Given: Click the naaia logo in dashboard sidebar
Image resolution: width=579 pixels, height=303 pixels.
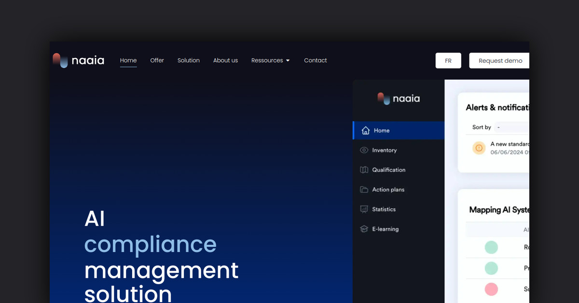Looking at the screenshot, I should click(x=399, y=98).
